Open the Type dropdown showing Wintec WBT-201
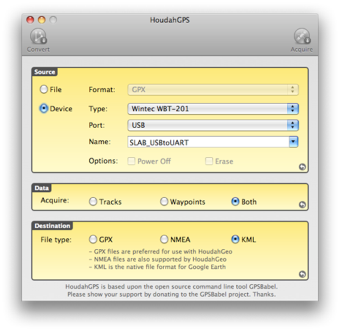Viewport: 340px width, 331px height. [x=213, y=108]
